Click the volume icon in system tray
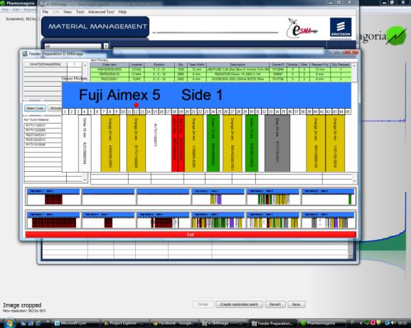411x328 pixels. pos(393,323)
